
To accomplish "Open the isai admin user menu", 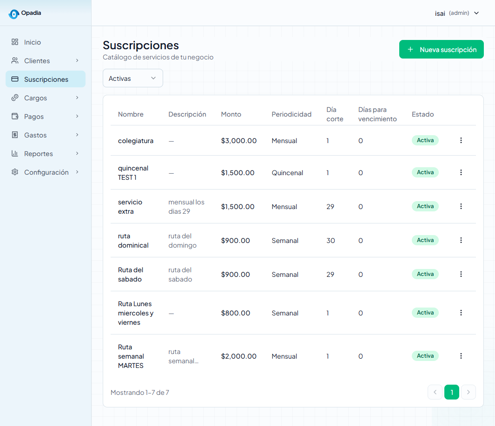I will click(x=457, y=13).
